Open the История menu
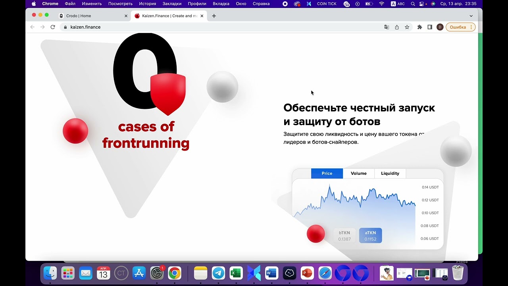 click(147, 4)
